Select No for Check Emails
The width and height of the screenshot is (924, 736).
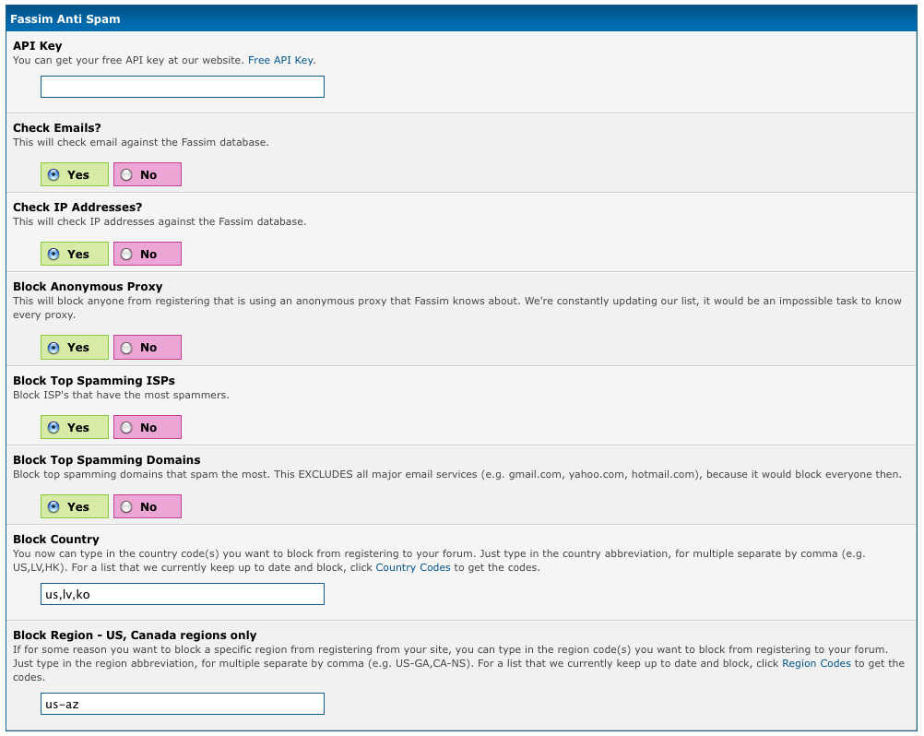[x=126, y=174]
